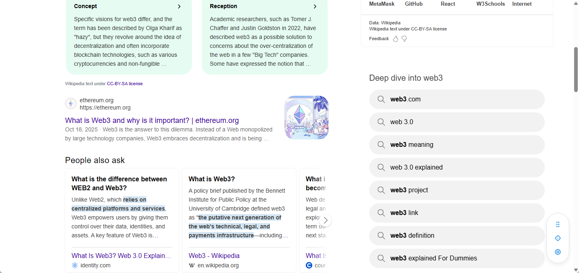Click the Coursera C favicon

click(309, 265)
